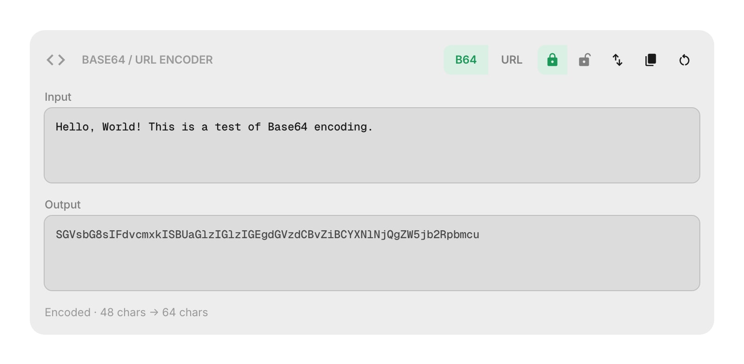The height and width of the screenshot is (364, 744).
Task: Select the B64 mode tab
Action: [466, 60]
